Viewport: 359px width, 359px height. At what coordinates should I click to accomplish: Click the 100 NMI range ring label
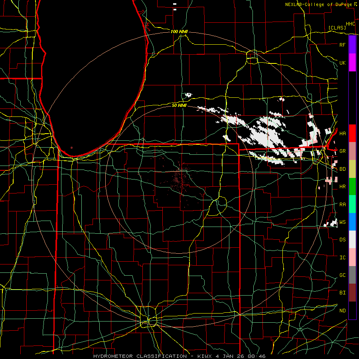[x=179, y=32]
